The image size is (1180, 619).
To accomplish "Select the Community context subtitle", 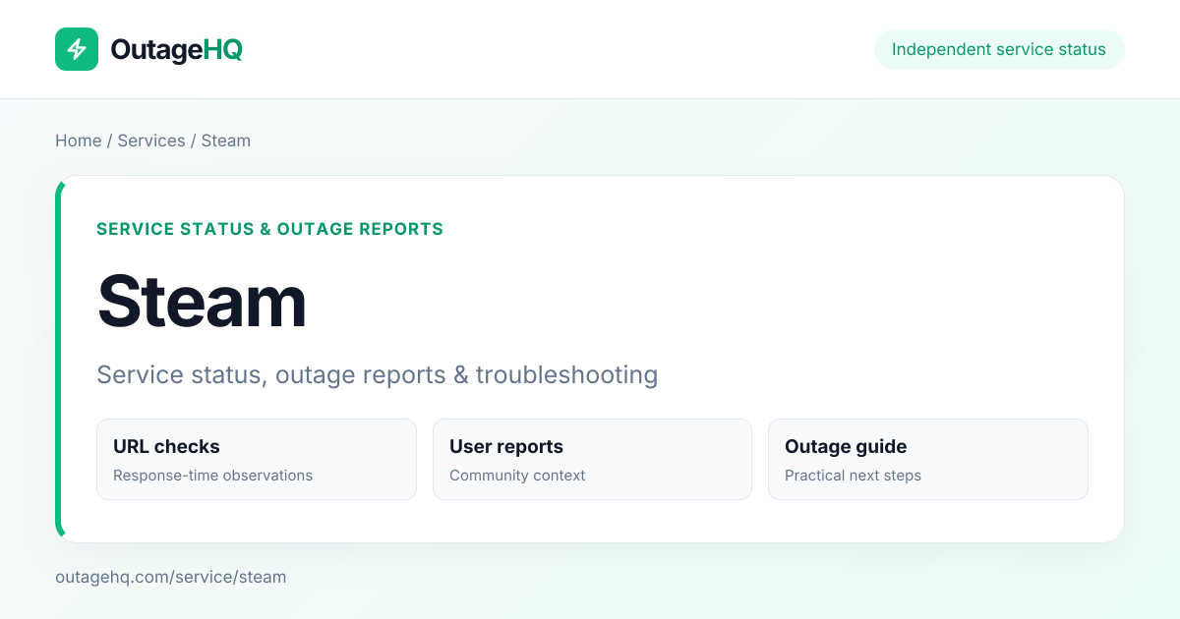I will click(x=517, y=476).
